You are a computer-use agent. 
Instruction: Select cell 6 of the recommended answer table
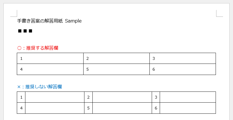pyautogui.click(x=183, y=69)
